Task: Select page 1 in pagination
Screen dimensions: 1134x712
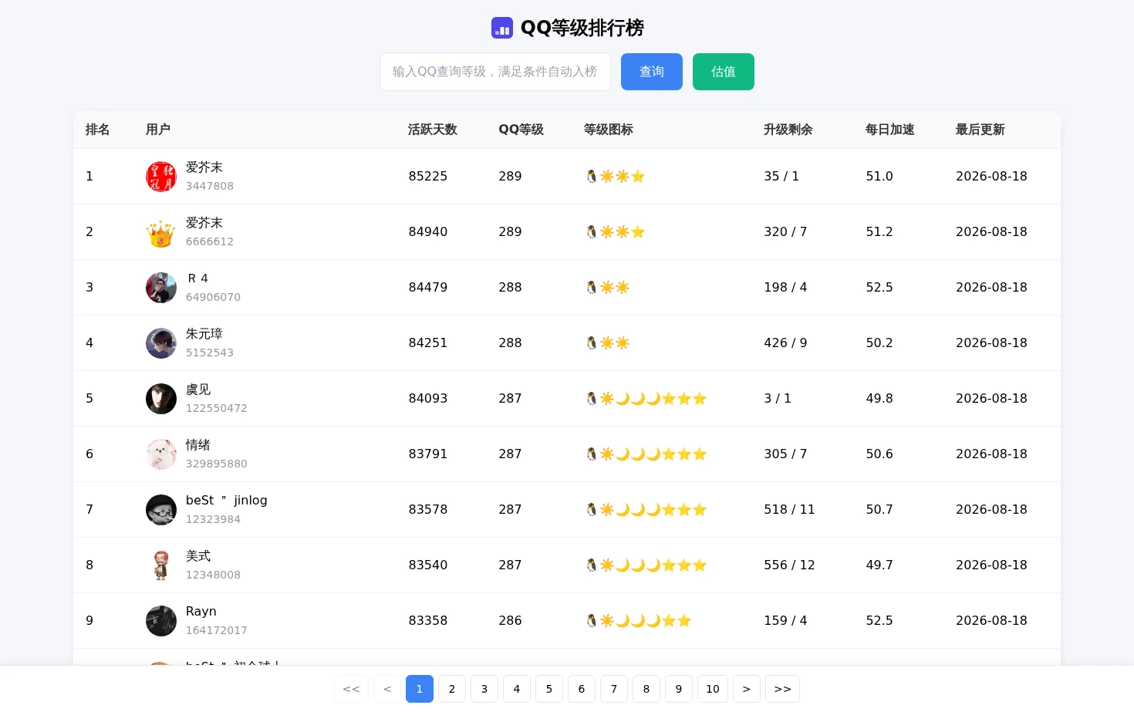Action: tap(420, 689)
